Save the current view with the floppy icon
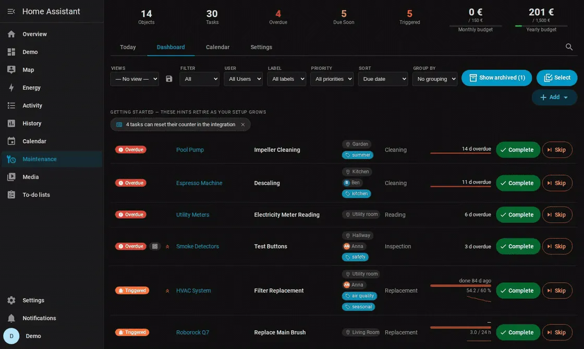 click(x=169, y=79)
